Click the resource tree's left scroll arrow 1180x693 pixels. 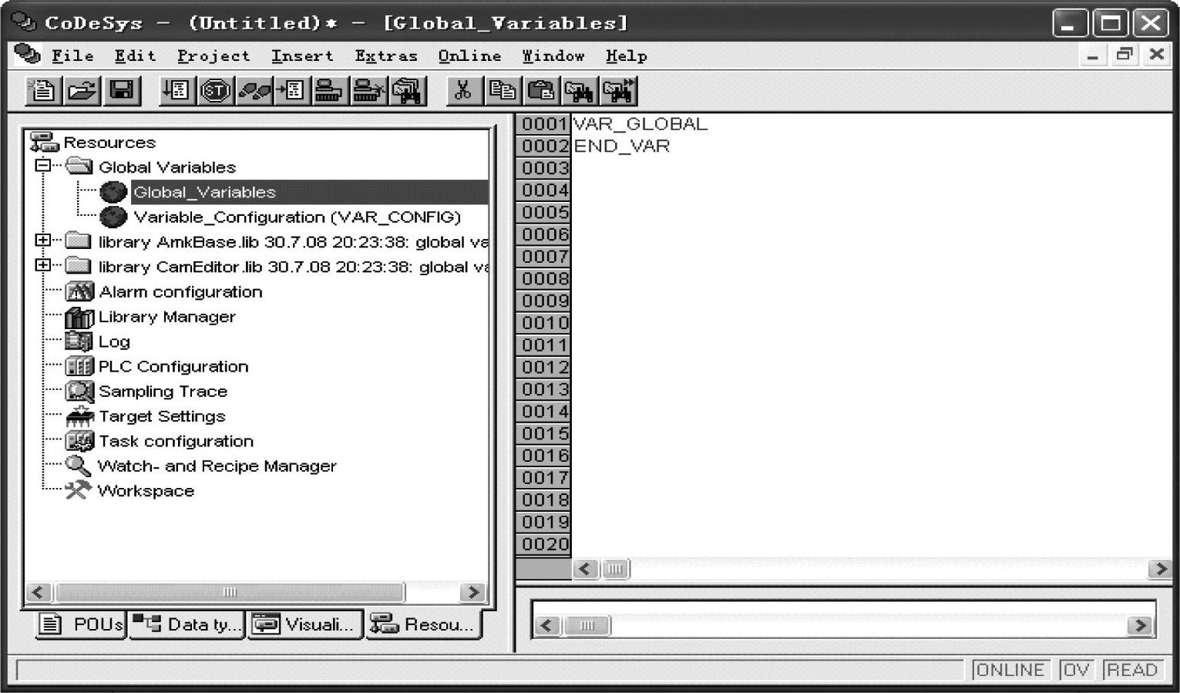point(39,592)
